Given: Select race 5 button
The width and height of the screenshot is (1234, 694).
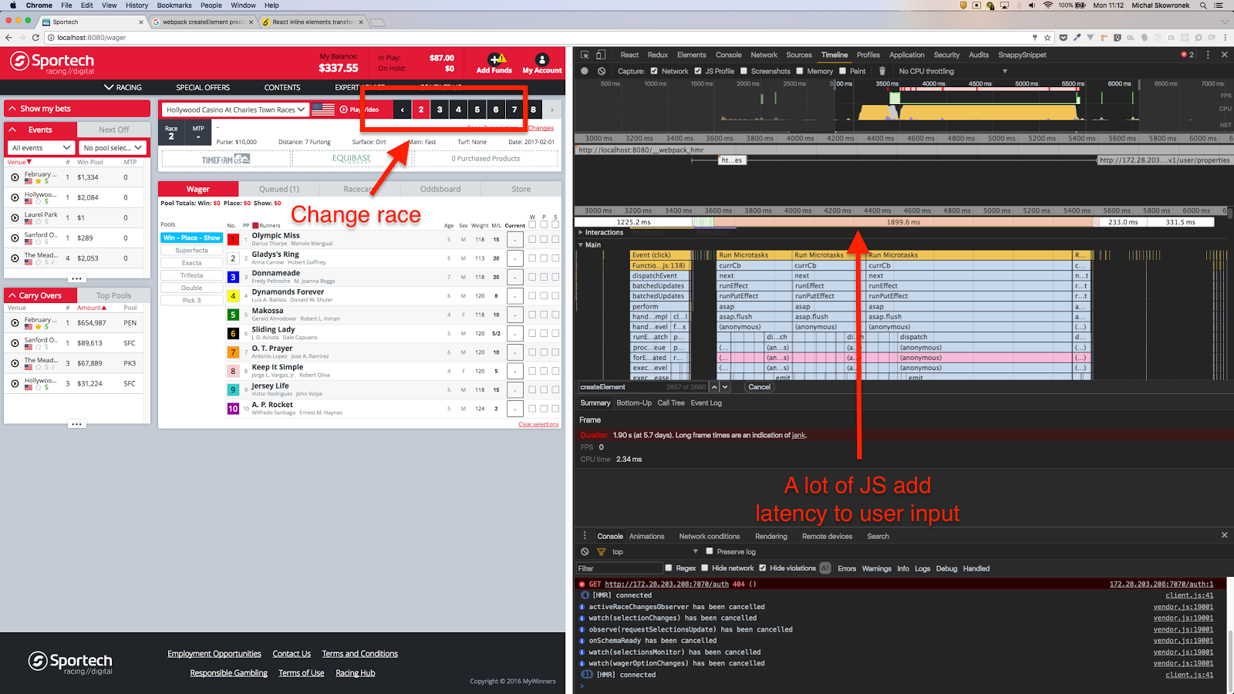Looking at the screenshot, I should pos(477,109).
